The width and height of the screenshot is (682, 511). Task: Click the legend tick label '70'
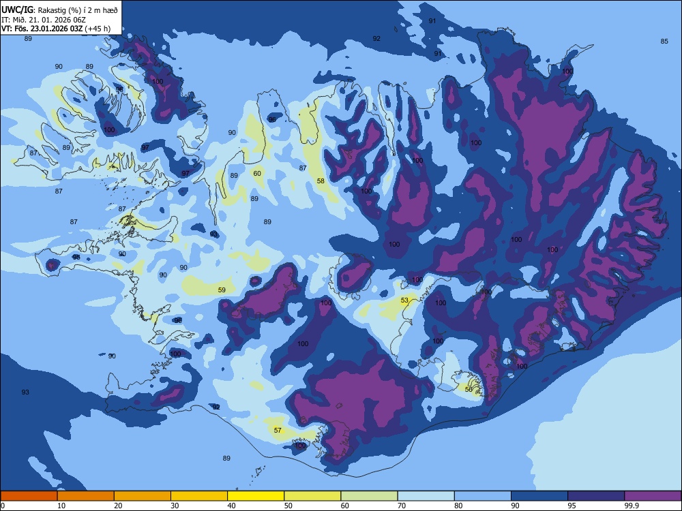tap(402, 506)
